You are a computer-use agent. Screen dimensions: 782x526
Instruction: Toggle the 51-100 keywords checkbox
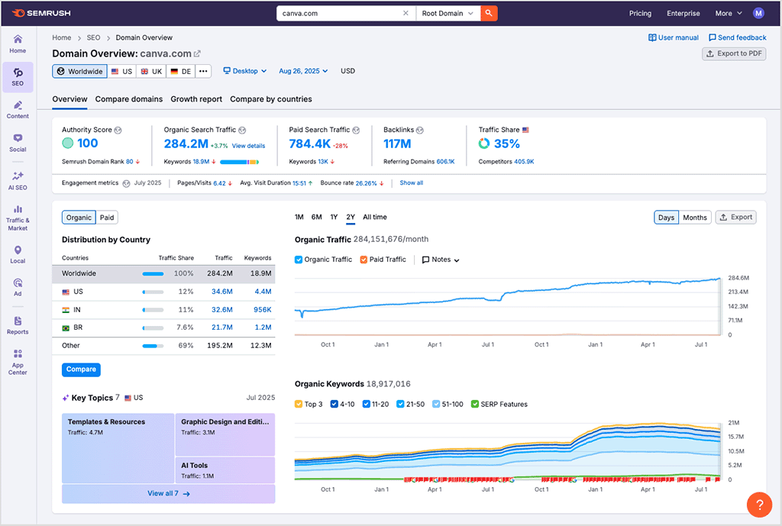tap(436, 405)
